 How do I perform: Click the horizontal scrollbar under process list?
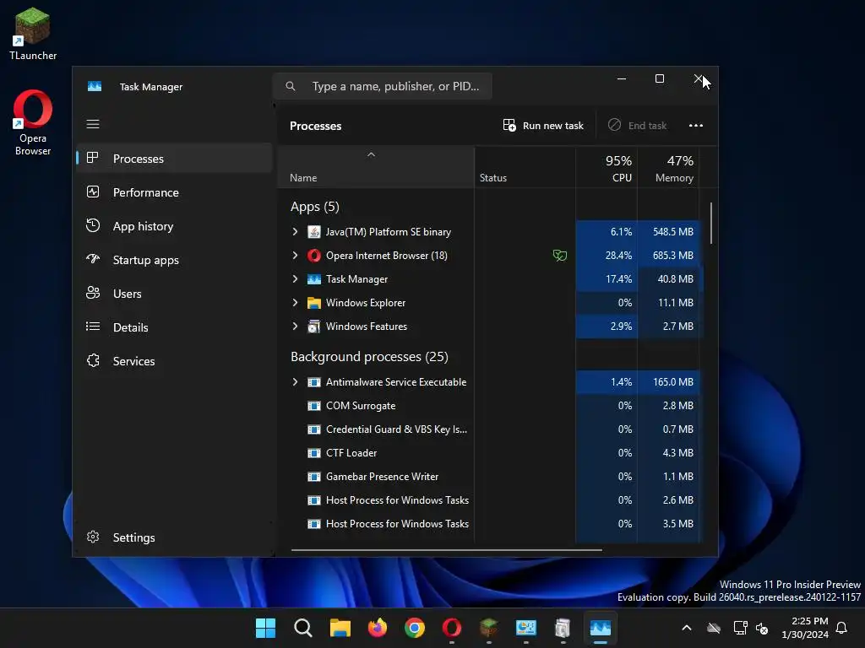(446, 549)
